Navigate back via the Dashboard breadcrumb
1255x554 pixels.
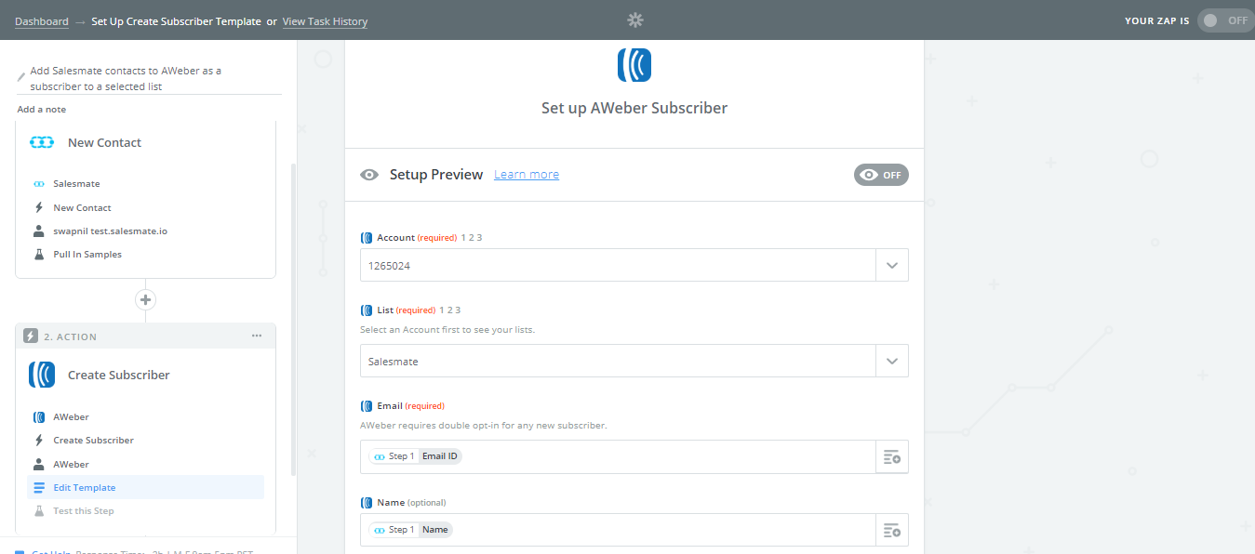(x=42, y=20)
